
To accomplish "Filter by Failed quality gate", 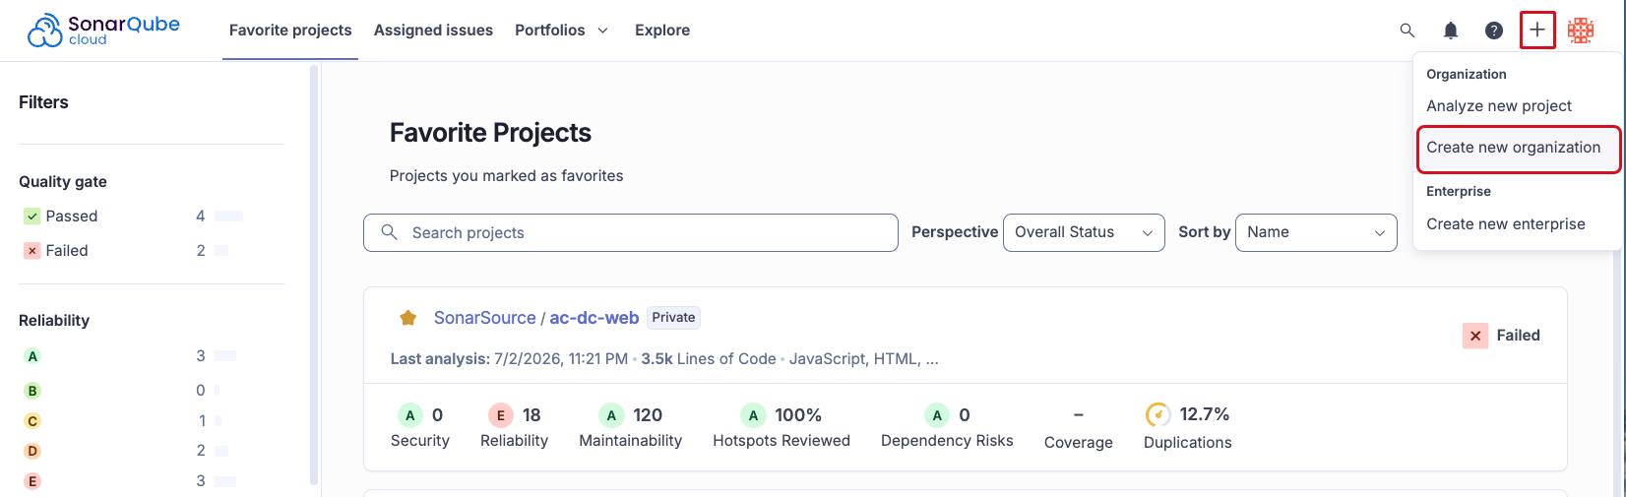I will coord(57,251).
